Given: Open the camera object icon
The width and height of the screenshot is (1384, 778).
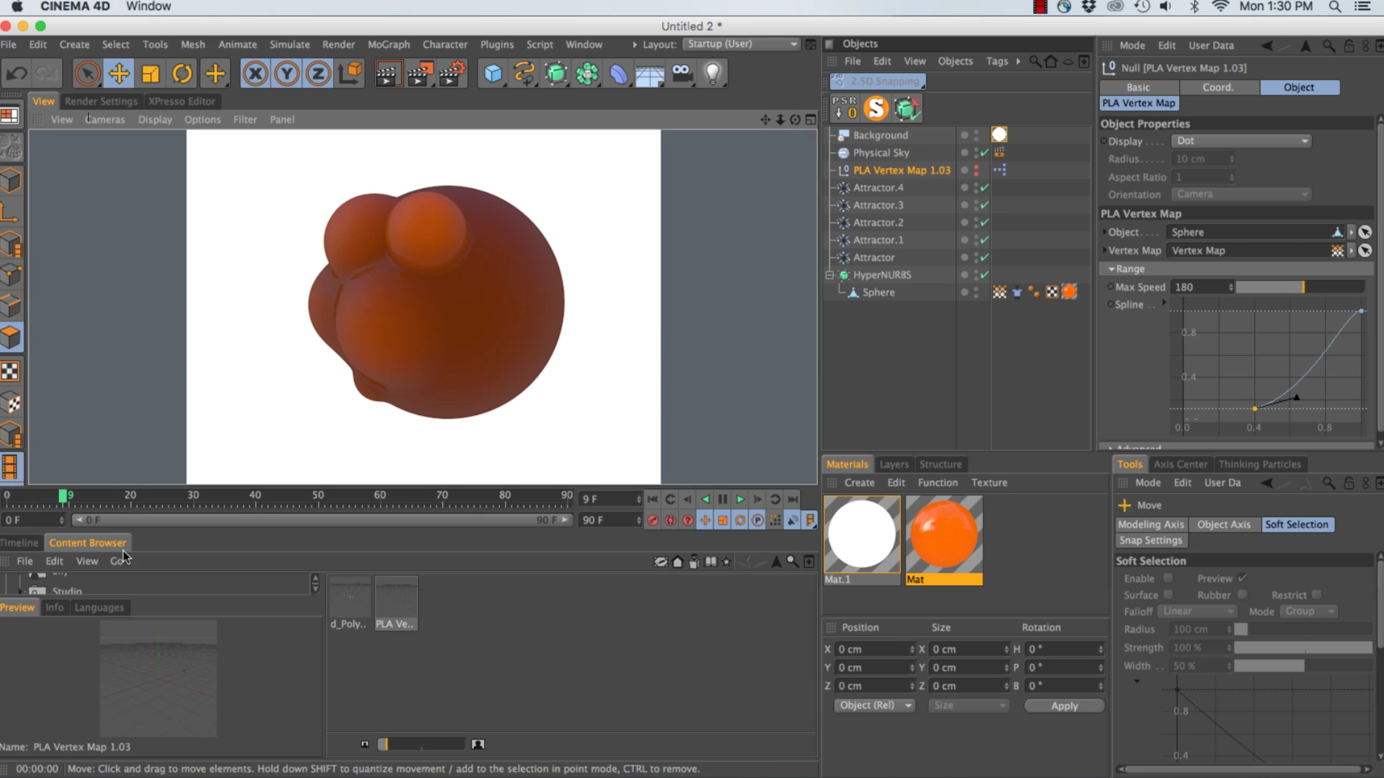Looking at the screenshot, I should pyautogui.click(x=682, y=73).
